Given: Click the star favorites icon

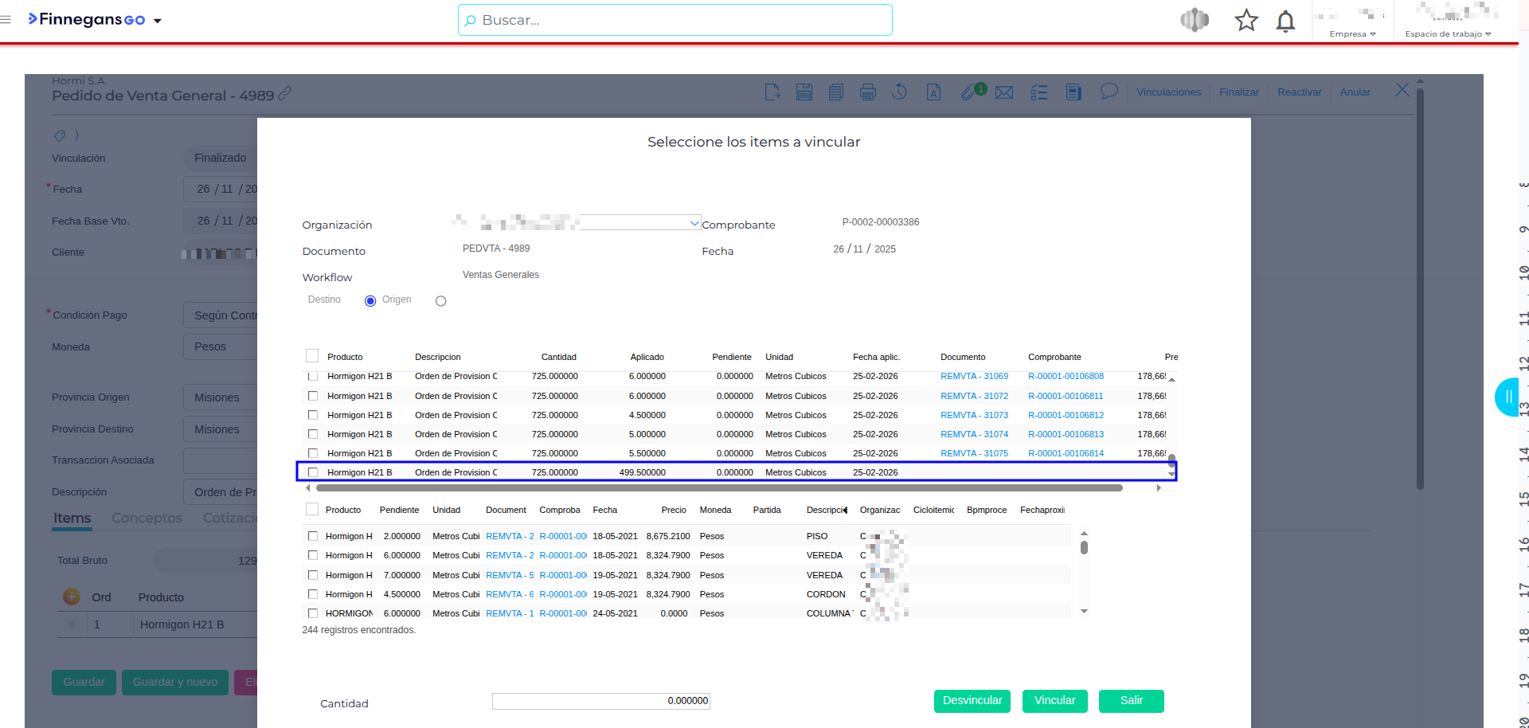Looking at the screenshot, I should [x=1245, y=20].
